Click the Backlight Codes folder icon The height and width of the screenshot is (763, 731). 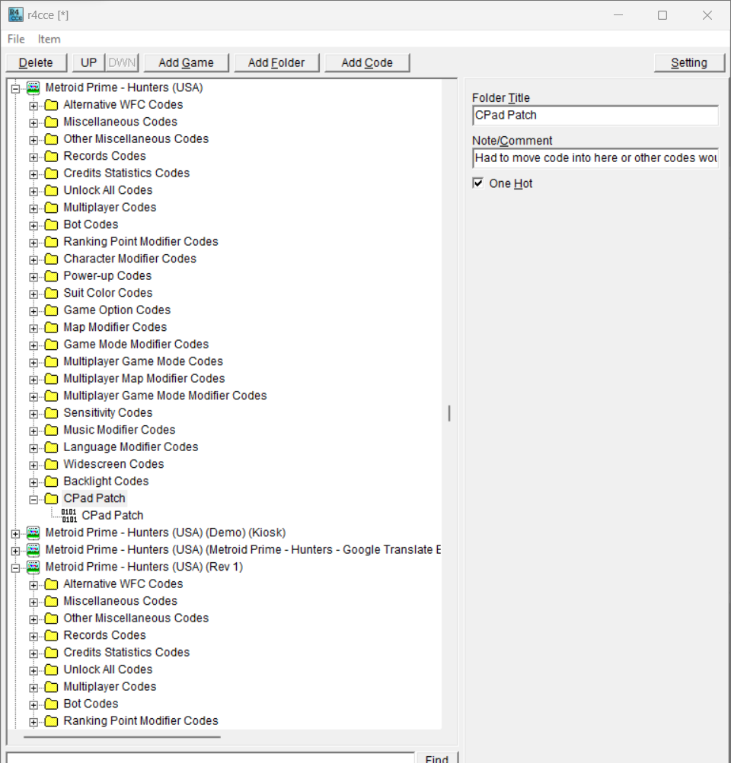[51, 482]
